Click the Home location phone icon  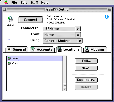click(9, 58)
